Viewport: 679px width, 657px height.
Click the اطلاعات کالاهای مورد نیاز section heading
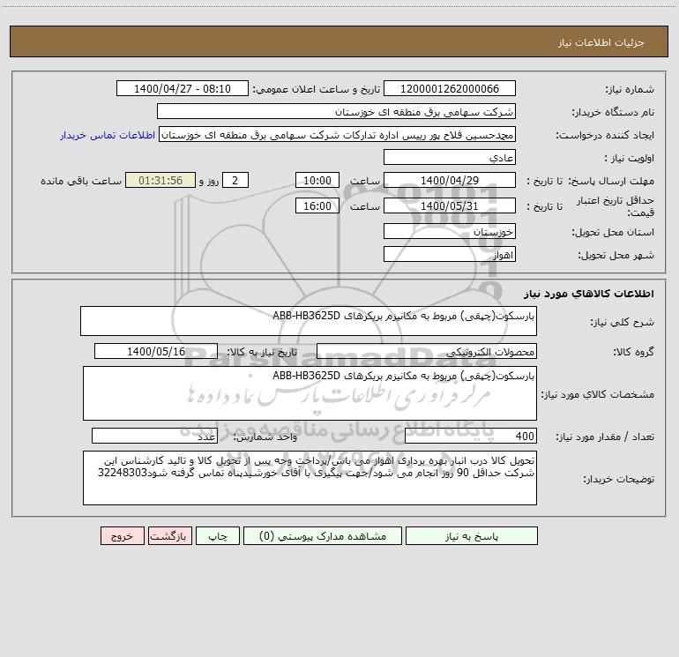[x=589, y=293]
